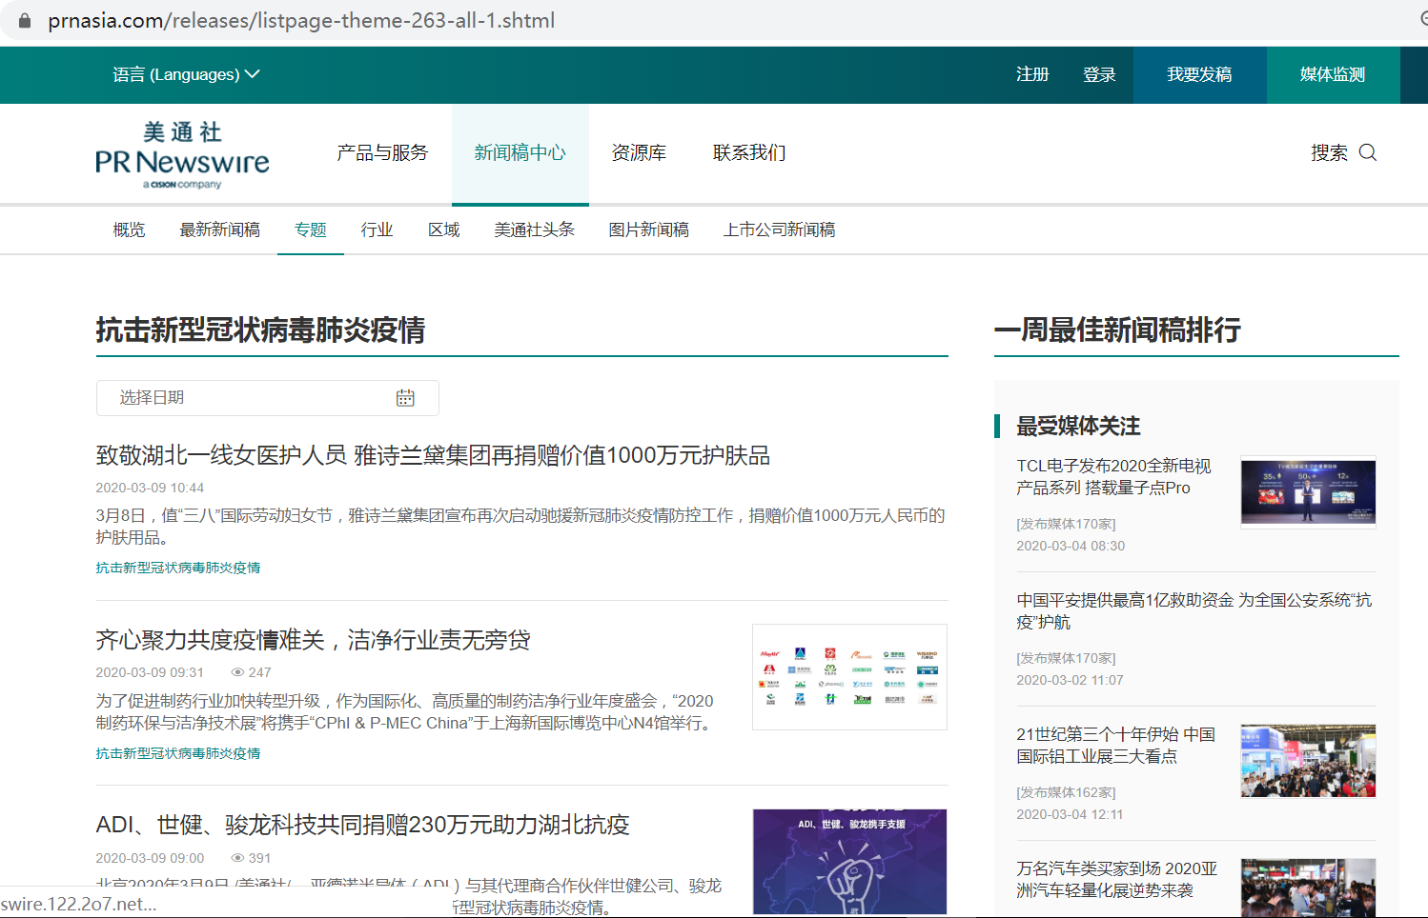The image size is (1428, 918).
Task: Click topic tag under the 洁净行业 article
Action: coord(178,753)
